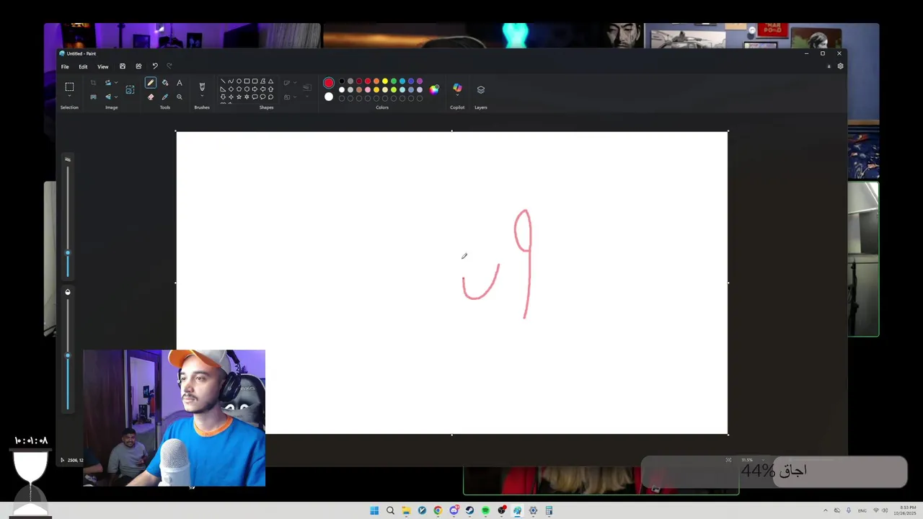The image size is (923, 519).
Task: Open Paint settings gear
Action: pyautogui.click(x=840, y=66)
